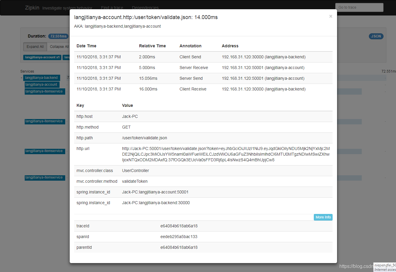Focus the Go to trace input
Viewport: 396px width, 272px height.
[359, 7]
